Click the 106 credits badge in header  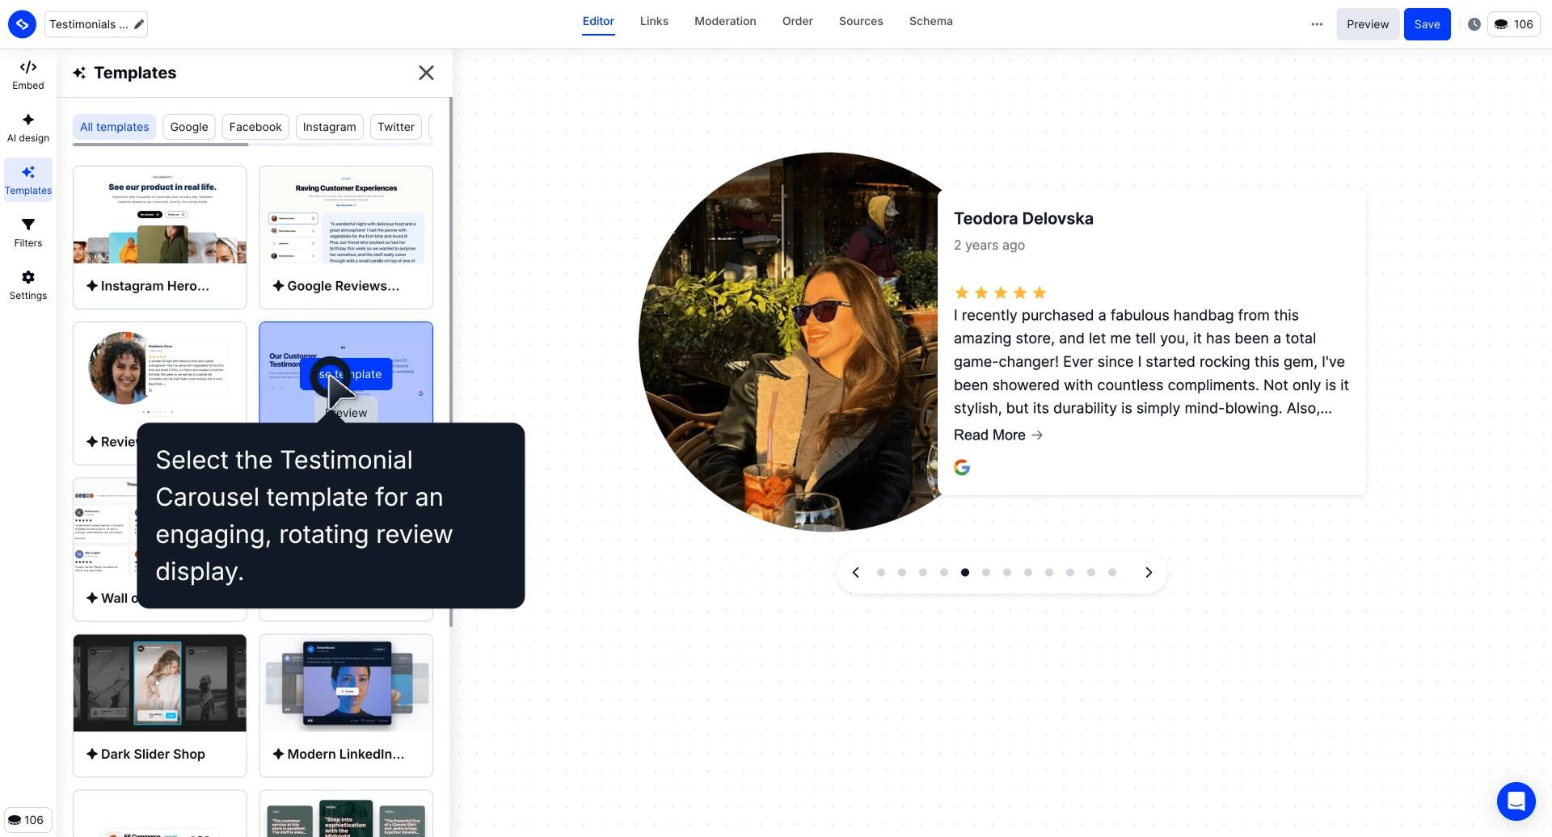[x=1514, y=24]
